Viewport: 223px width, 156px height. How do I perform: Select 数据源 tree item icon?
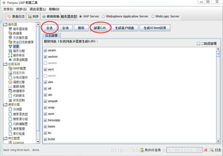coord(10,33)
